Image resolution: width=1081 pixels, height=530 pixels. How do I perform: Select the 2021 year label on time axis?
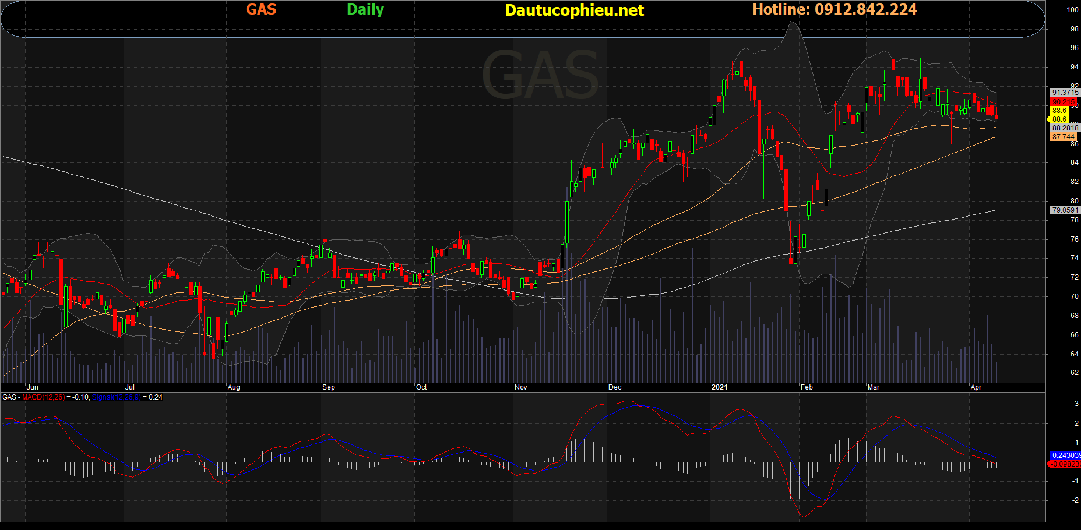[x=720, y=387]
